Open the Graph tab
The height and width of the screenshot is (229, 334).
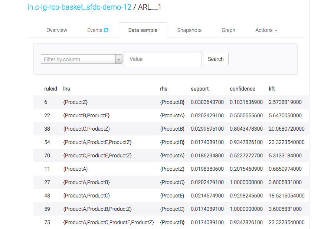pos(228,30)
